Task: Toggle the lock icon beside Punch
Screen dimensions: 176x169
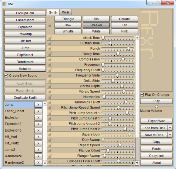Action: pyautogui.click(x=50, y=49)
